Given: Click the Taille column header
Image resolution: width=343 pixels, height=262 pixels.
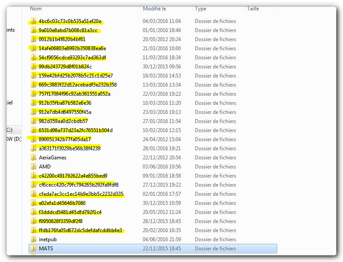Looking at the screenshot, I should pos(253,9).
